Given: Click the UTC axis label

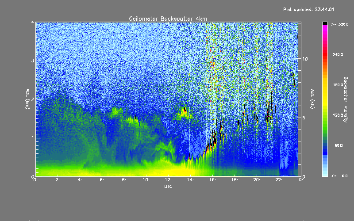Looking at the screenshot, I should point(168,186).
